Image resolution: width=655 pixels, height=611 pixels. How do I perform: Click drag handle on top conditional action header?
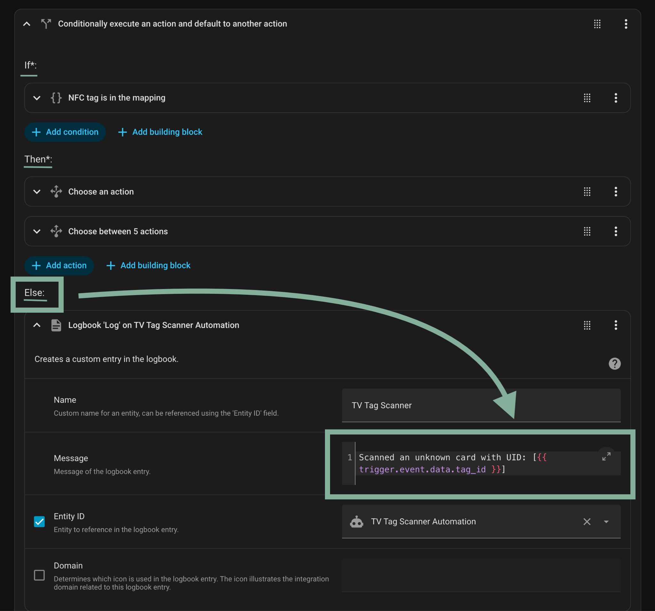[597, 24]
